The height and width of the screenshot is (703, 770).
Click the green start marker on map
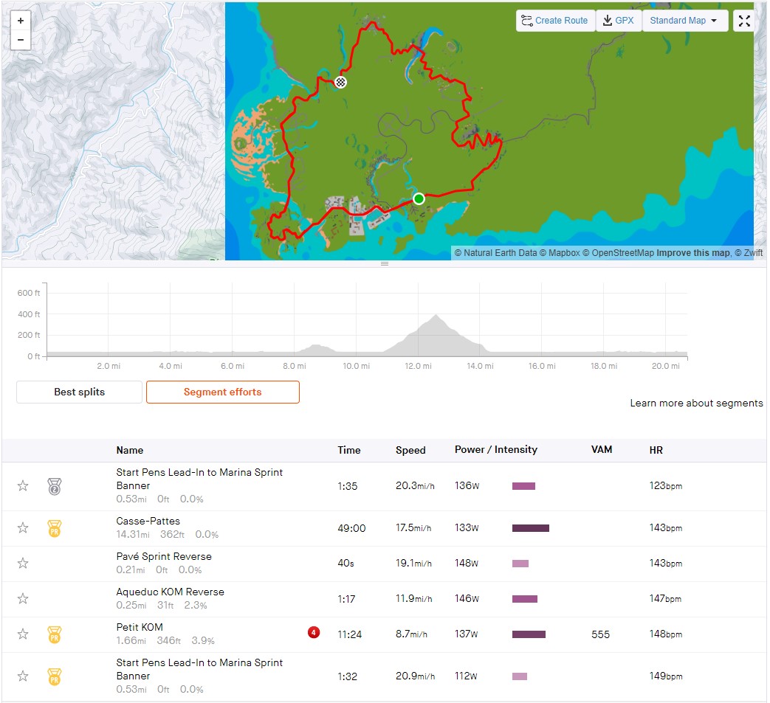pos(419,198)
